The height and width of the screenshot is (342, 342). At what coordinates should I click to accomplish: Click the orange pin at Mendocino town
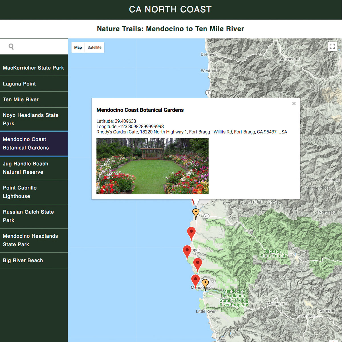tap(205, 284)
